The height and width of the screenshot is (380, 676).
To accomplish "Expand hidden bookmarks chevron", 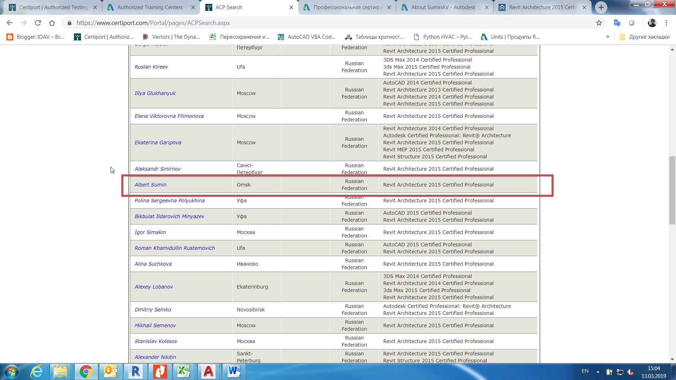I will pos(608,37).
